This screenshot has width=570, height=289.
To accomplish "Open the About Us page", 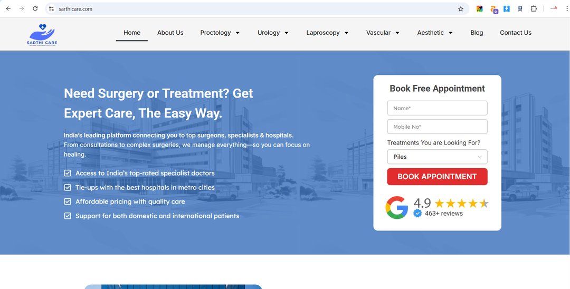I will (170, 33).
